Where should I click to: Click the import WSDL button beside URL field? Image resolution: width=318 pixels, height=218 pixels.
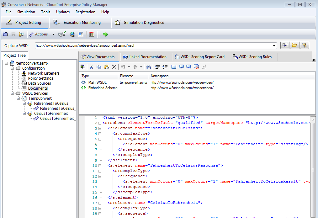coord(285,45)
